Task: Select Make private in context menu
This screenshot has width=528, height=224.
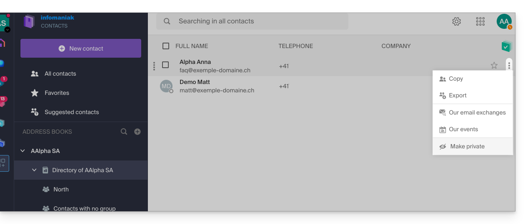Action: (467, 146)
